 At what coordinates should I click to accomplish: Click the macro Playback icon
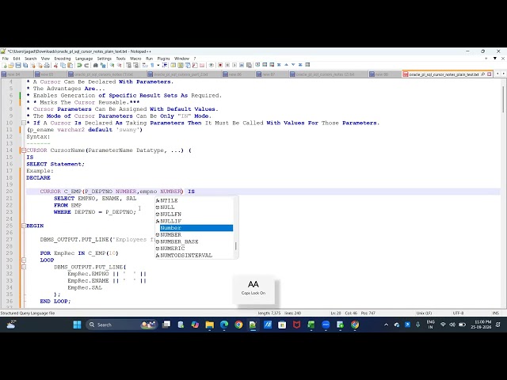(x=234, y=65)
